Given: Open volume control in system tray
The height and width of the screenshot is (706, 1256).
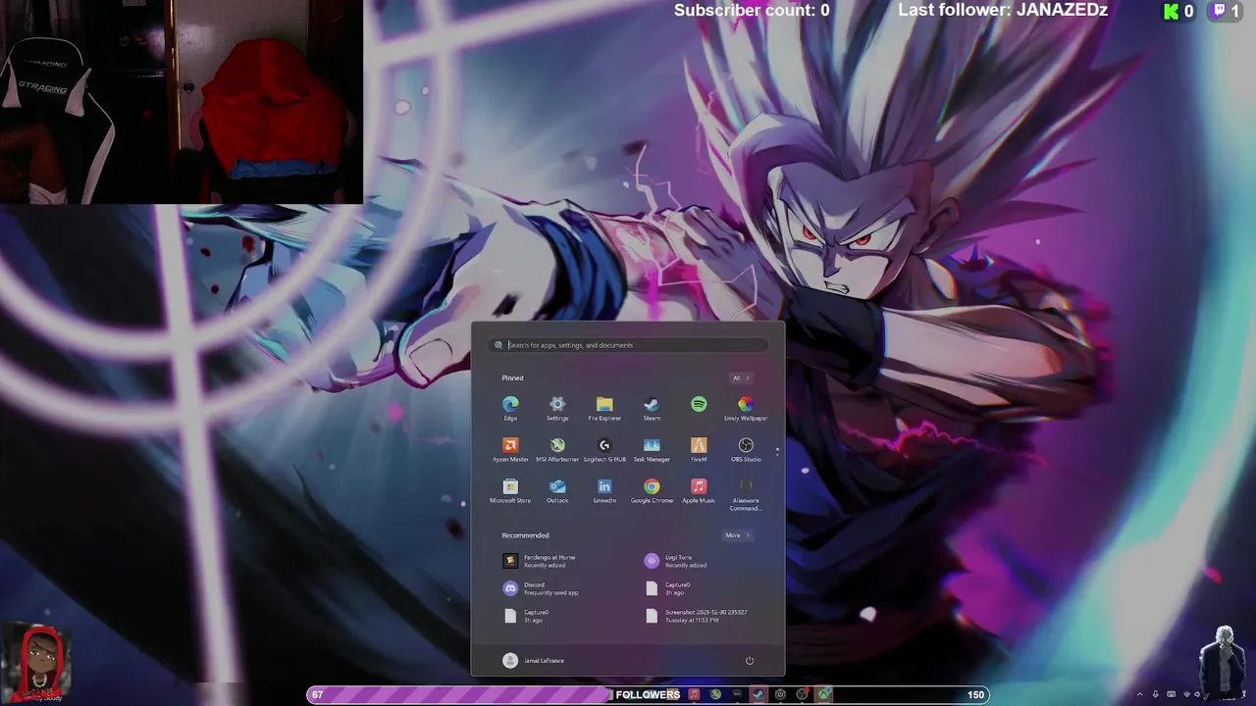Looking at the screenshot, I should coord(1198,694).
